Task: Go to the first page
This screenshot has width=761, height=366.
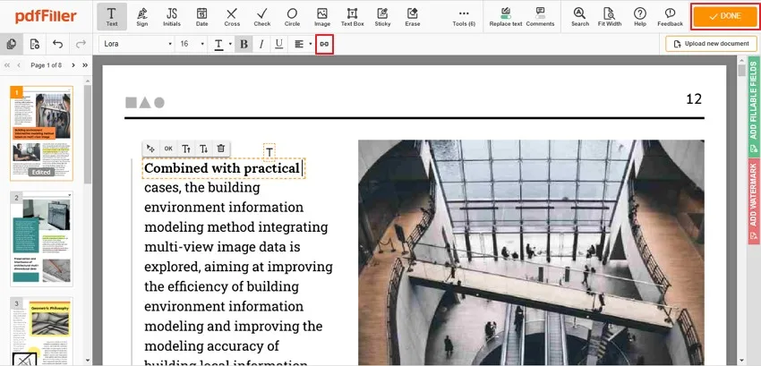Action: coord(7,65)
